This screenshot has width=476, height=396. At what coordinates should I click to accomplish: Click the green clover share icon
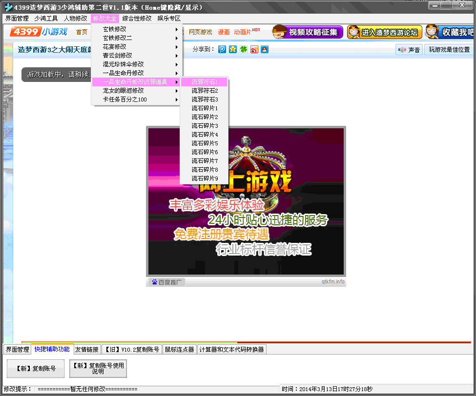(x=243, y=49)
